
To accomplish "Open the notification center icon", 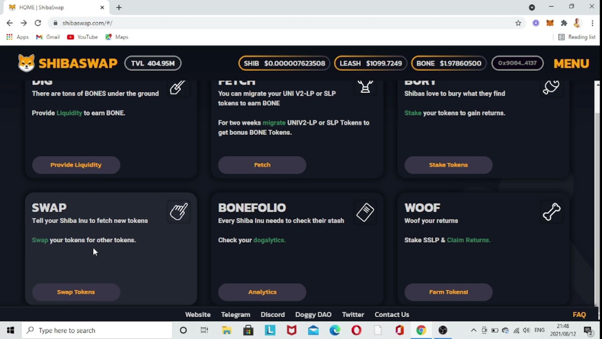I will (x=588, y=331).
